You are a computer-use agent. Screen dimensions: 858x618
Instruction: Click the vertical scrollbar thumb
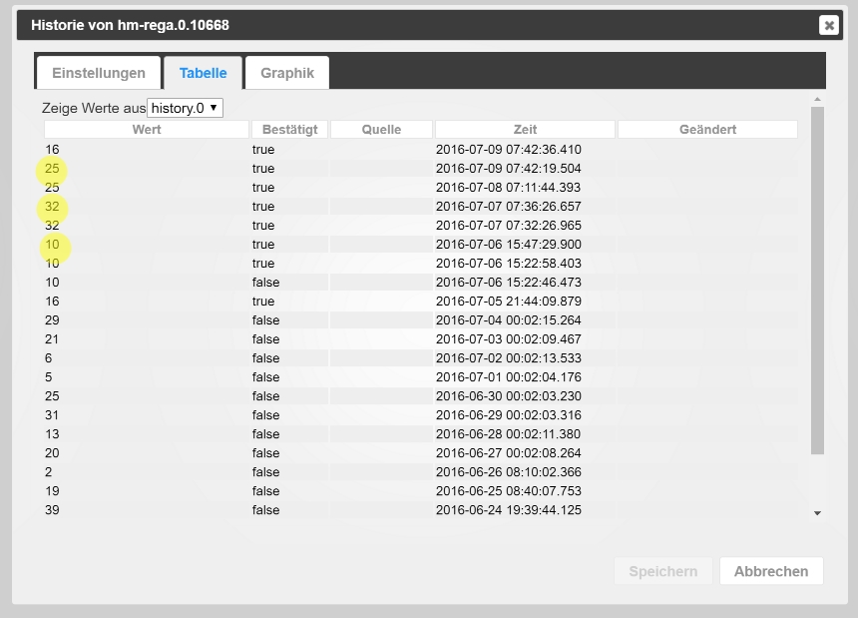(x=817, y=281)
